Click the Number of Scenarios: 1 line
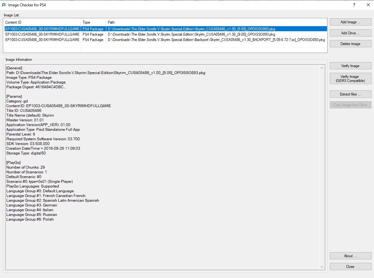374x278 pixels. pyautogui.click(x=27, y=172)
